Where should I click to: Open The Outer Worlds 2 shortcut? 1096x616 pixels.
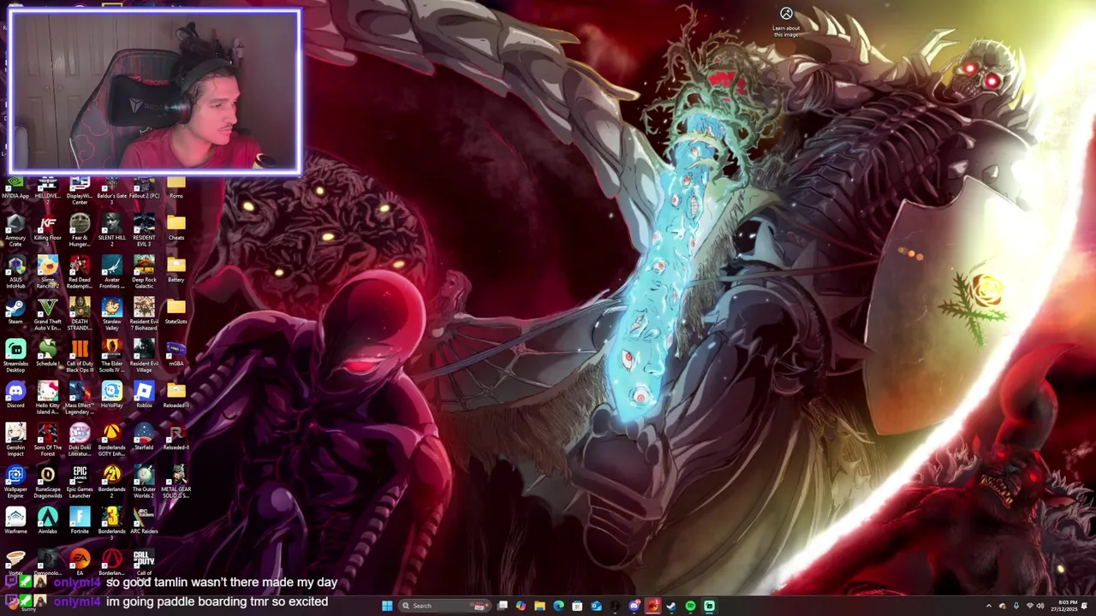(144, 480)
